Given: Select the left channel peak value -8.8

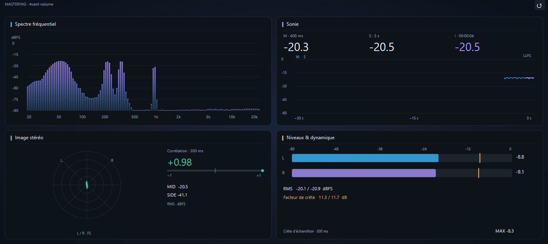Looking at the screenshot, I should tap(520, 157).
